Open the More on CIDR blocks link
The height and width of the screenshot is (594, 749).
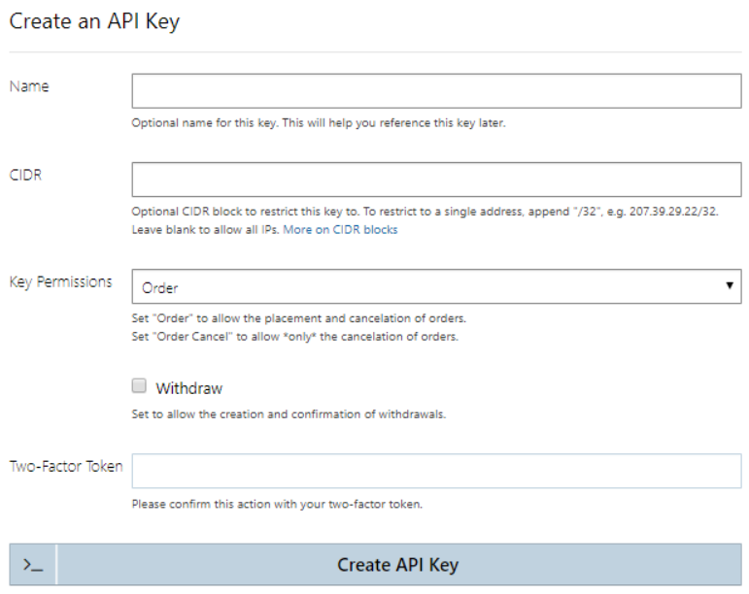coord(340,230)
